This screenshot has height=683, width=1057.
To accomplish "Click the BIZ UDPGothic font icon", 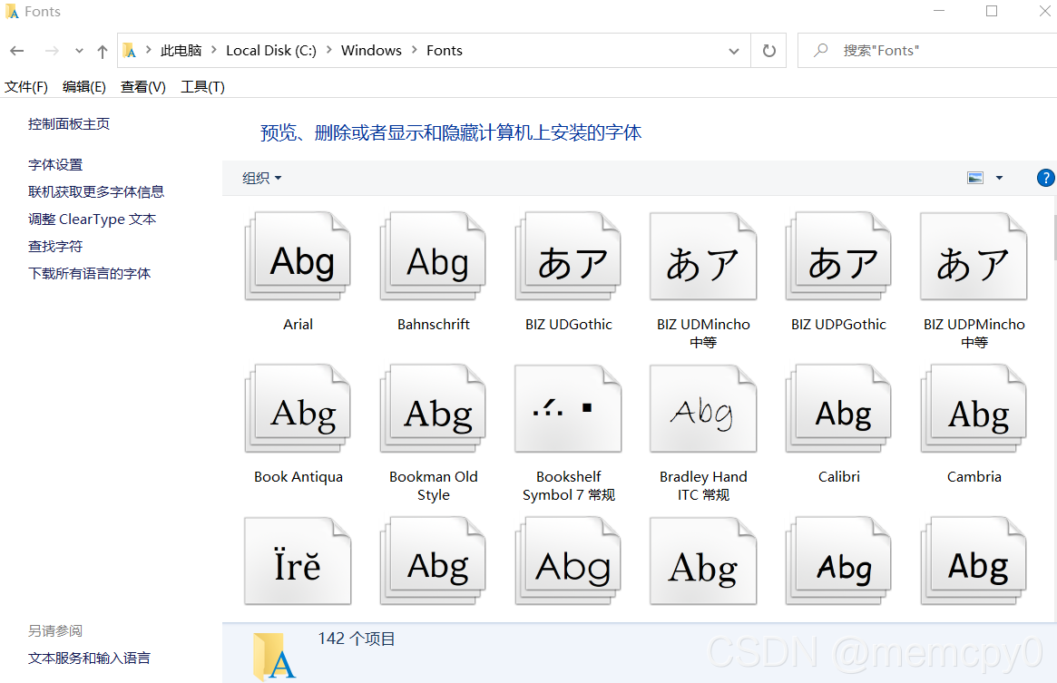I will pyautogui.click(x=838, y=256).
